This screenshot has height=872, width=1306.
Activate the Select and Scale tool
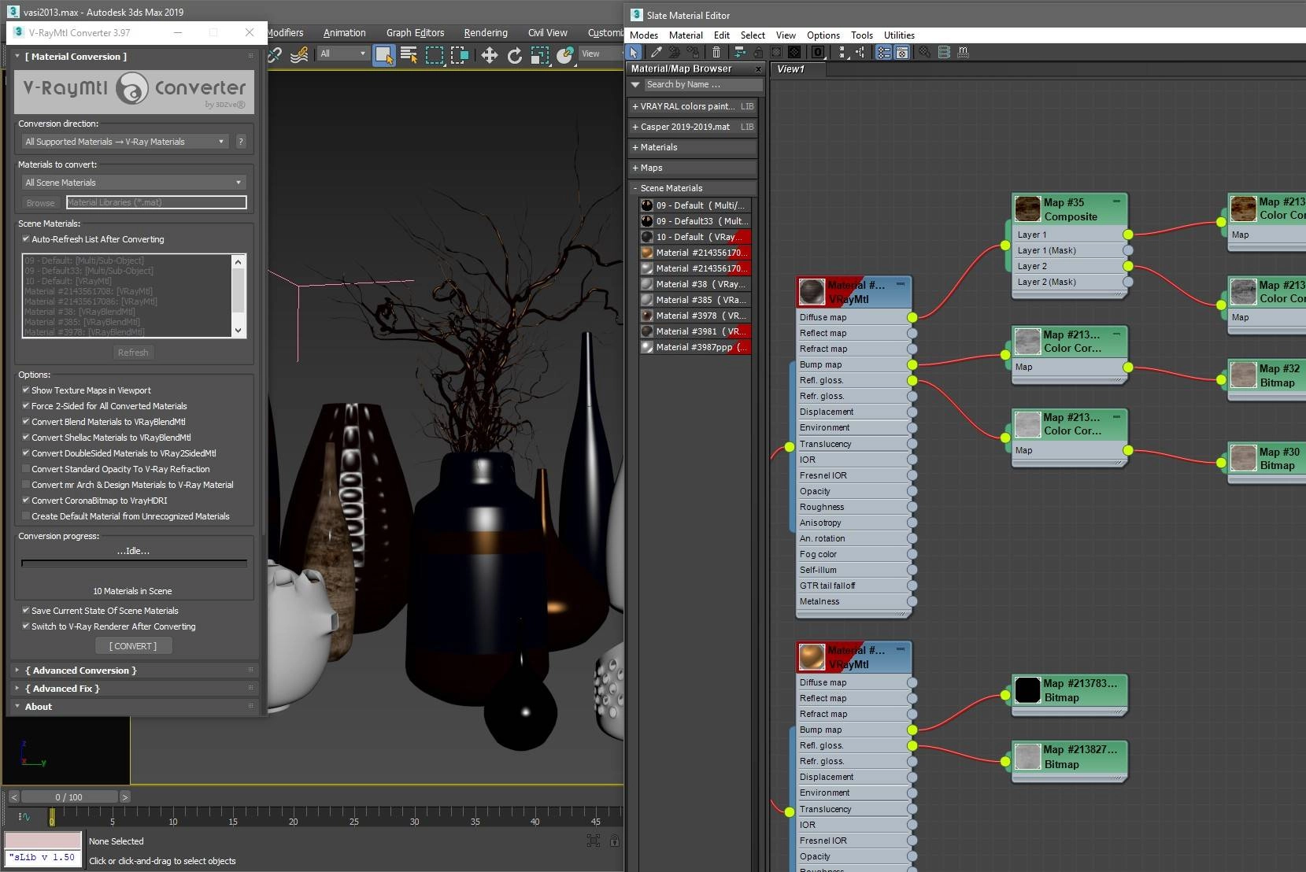tap(540, 54)
